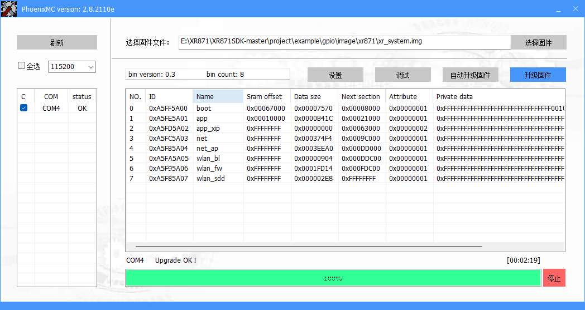
Task: Click the green 100% progress bar
Action: 333,278
